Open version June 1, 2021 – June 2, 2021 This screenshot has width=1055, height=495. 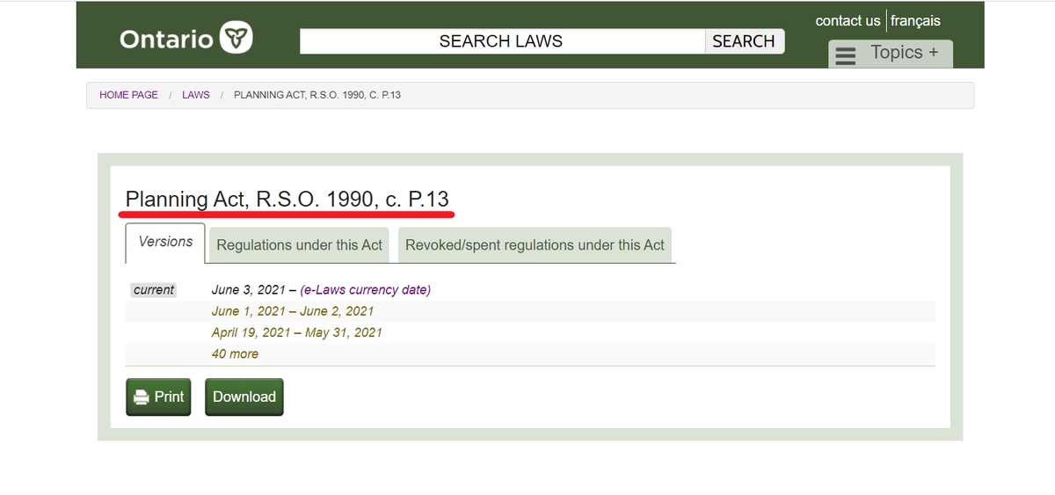(293, 311)
